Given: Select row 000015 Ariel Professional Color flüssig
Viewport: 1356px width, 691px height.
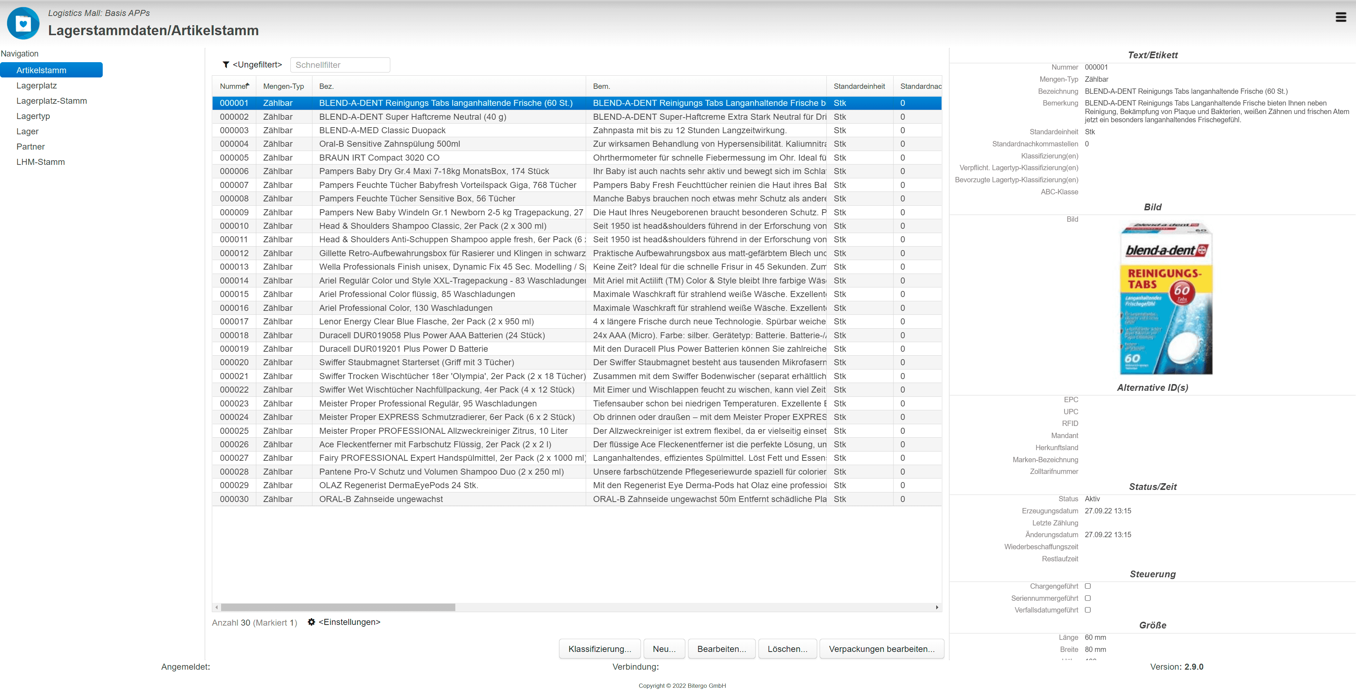Looking at the screenshot, I should pos(577,294).
